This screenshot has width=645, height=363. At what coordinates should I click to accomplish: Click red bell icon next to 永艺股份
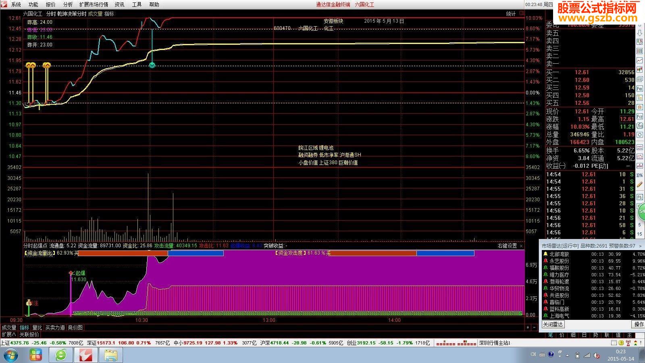545,261
